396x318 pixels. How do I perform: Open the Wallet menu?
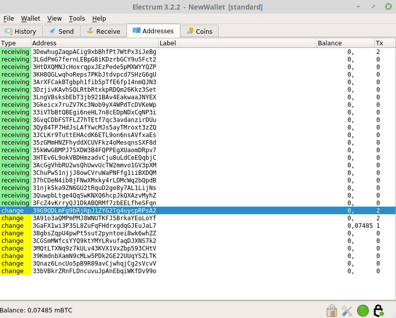click(x=31, y=19)
